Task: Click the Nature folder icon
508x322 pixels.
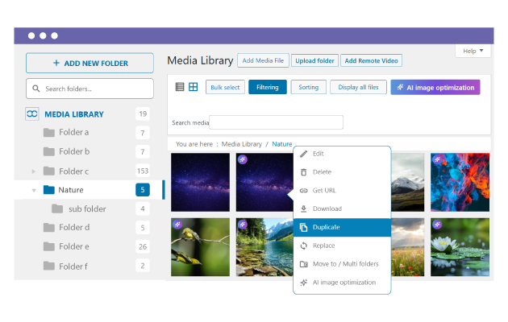Action: 48,190
